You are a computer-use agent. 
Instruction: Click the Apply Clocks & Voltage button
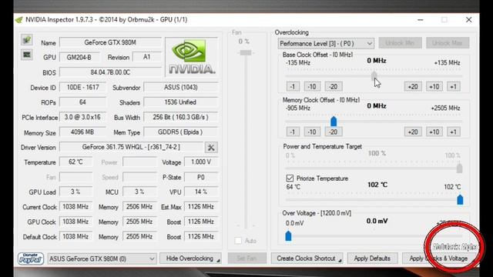pyautogui.click(x=438, y=259)
